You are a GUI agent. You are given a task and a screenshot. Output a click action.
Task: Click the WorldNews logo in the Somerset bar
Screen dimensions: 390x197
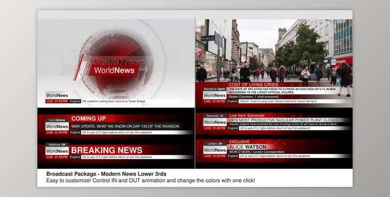pyautogui.click(x=215, y=122)
